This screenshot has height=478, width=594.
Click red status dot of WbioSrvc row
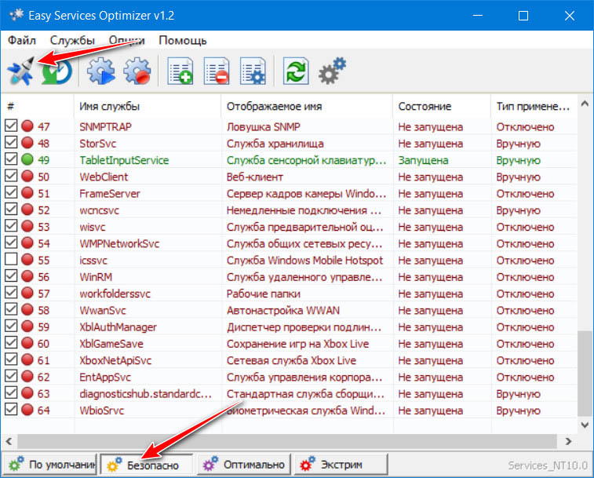point(27,410)
